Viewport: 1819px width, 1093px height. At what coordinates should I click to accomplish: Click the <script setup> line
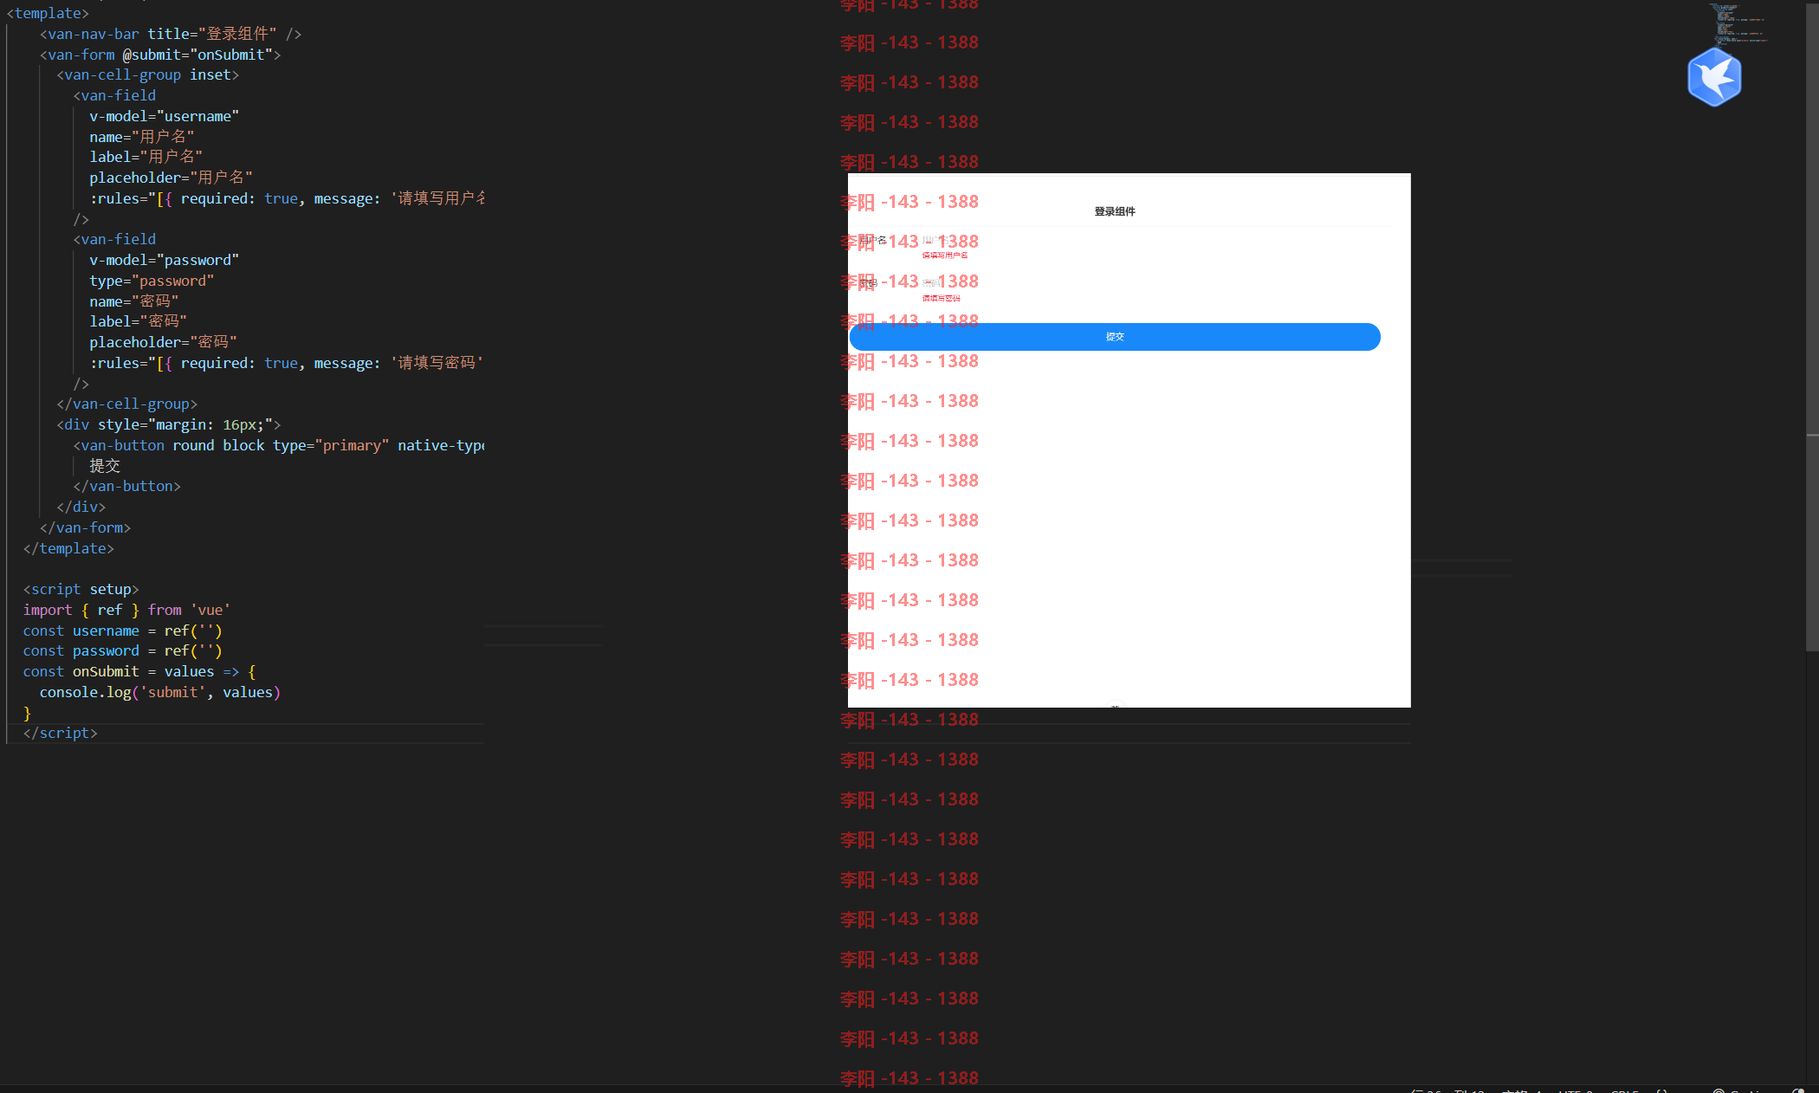click(x=81, y=589)
